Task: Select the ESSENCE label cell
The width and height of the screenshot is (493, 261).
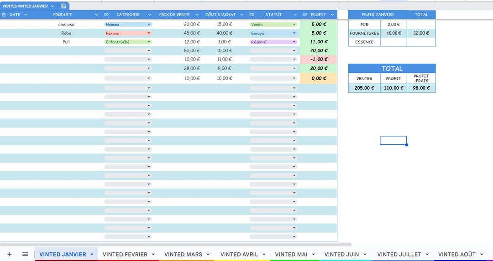Action: (364, 42)
